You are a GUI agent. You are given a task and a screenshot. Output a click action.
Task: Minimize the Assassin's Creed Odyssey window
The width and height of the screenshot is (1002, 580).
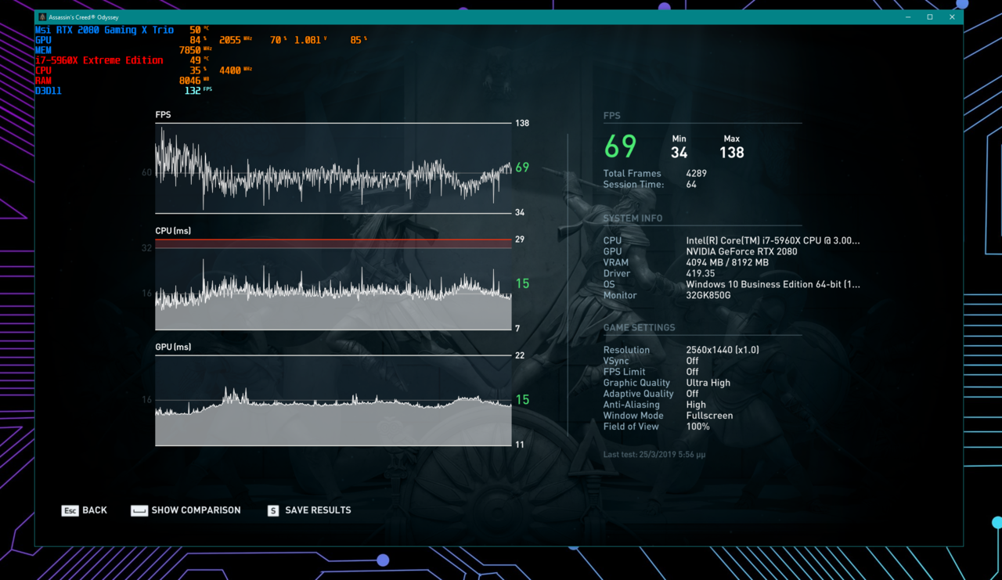coord(908,17)
